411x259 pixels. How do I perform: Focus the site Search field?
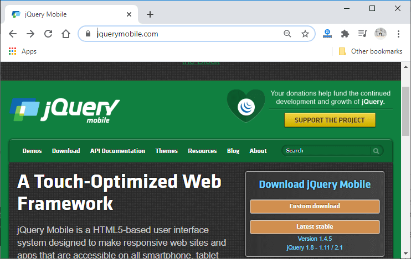point(326,151)
